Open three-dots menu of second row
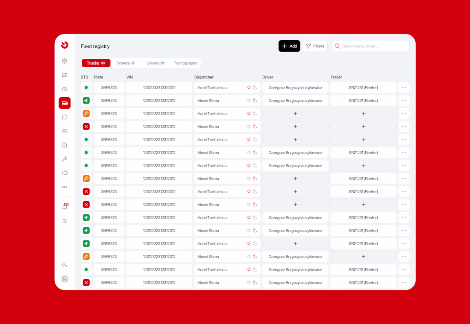The image size is (470, 324). pos(404,101)
